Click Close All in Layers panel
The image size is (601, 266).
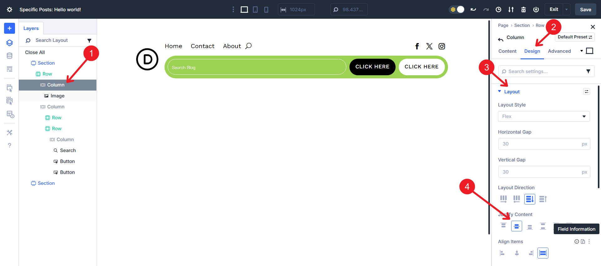point(35,52)
